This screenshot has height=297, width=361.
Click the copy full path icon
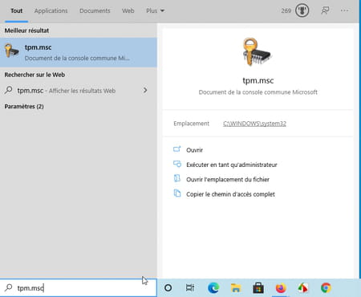click(177, 193)
